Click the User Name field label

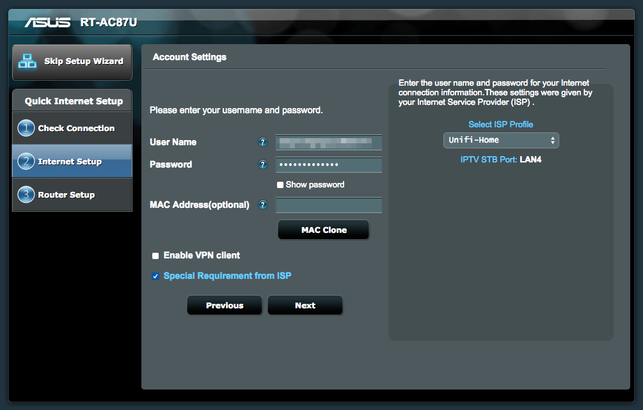tap(173, 142)
